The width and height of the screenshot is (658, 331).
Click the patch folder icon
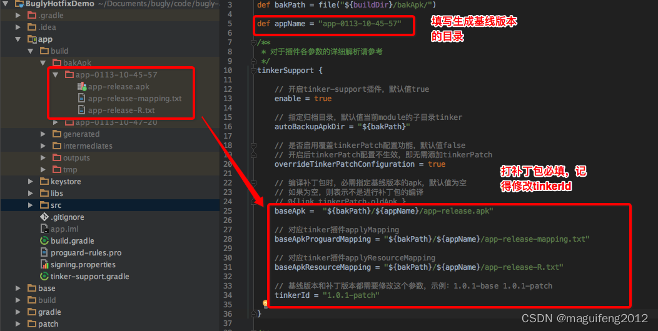32,324
